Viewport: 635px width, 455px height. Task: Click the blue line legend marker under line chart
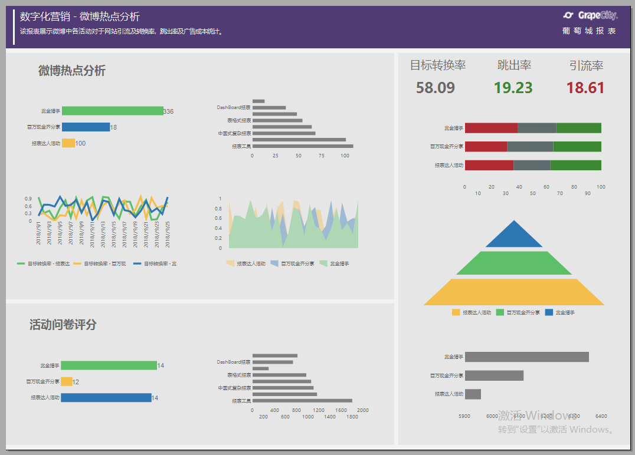[138, 263]
